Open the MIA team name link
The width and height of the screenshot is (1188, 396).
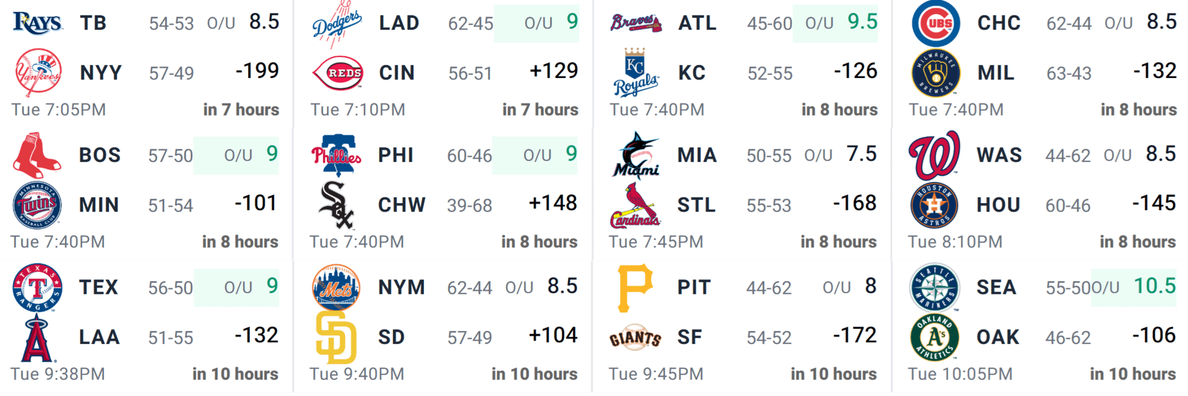(697, 155)
